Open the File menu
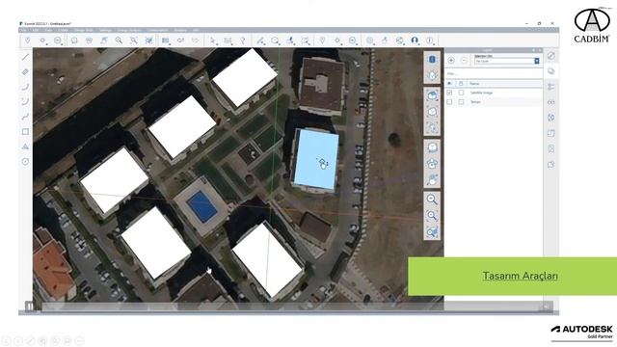This screenshot has width=617, height=347. coord(23,30)
